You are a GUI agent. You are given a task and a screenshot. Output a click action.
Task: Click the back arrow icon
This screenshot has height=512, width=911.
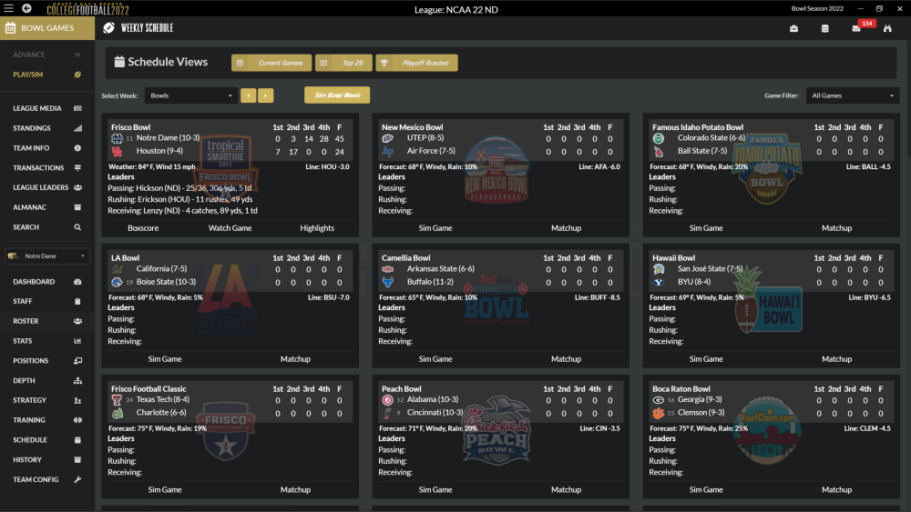pos(26,8)
